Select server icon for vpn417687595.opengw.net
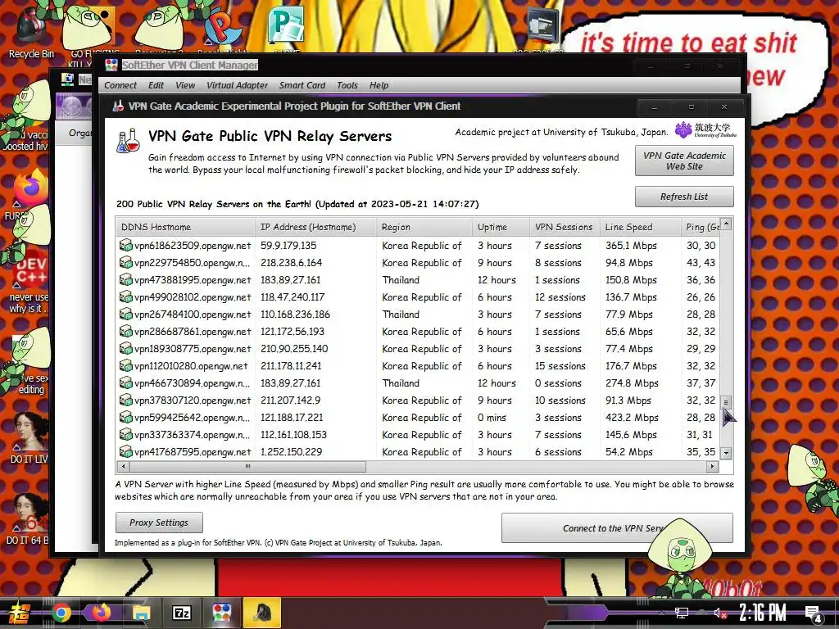The height and width of the screenshot is (629, 839). point(125,451)
